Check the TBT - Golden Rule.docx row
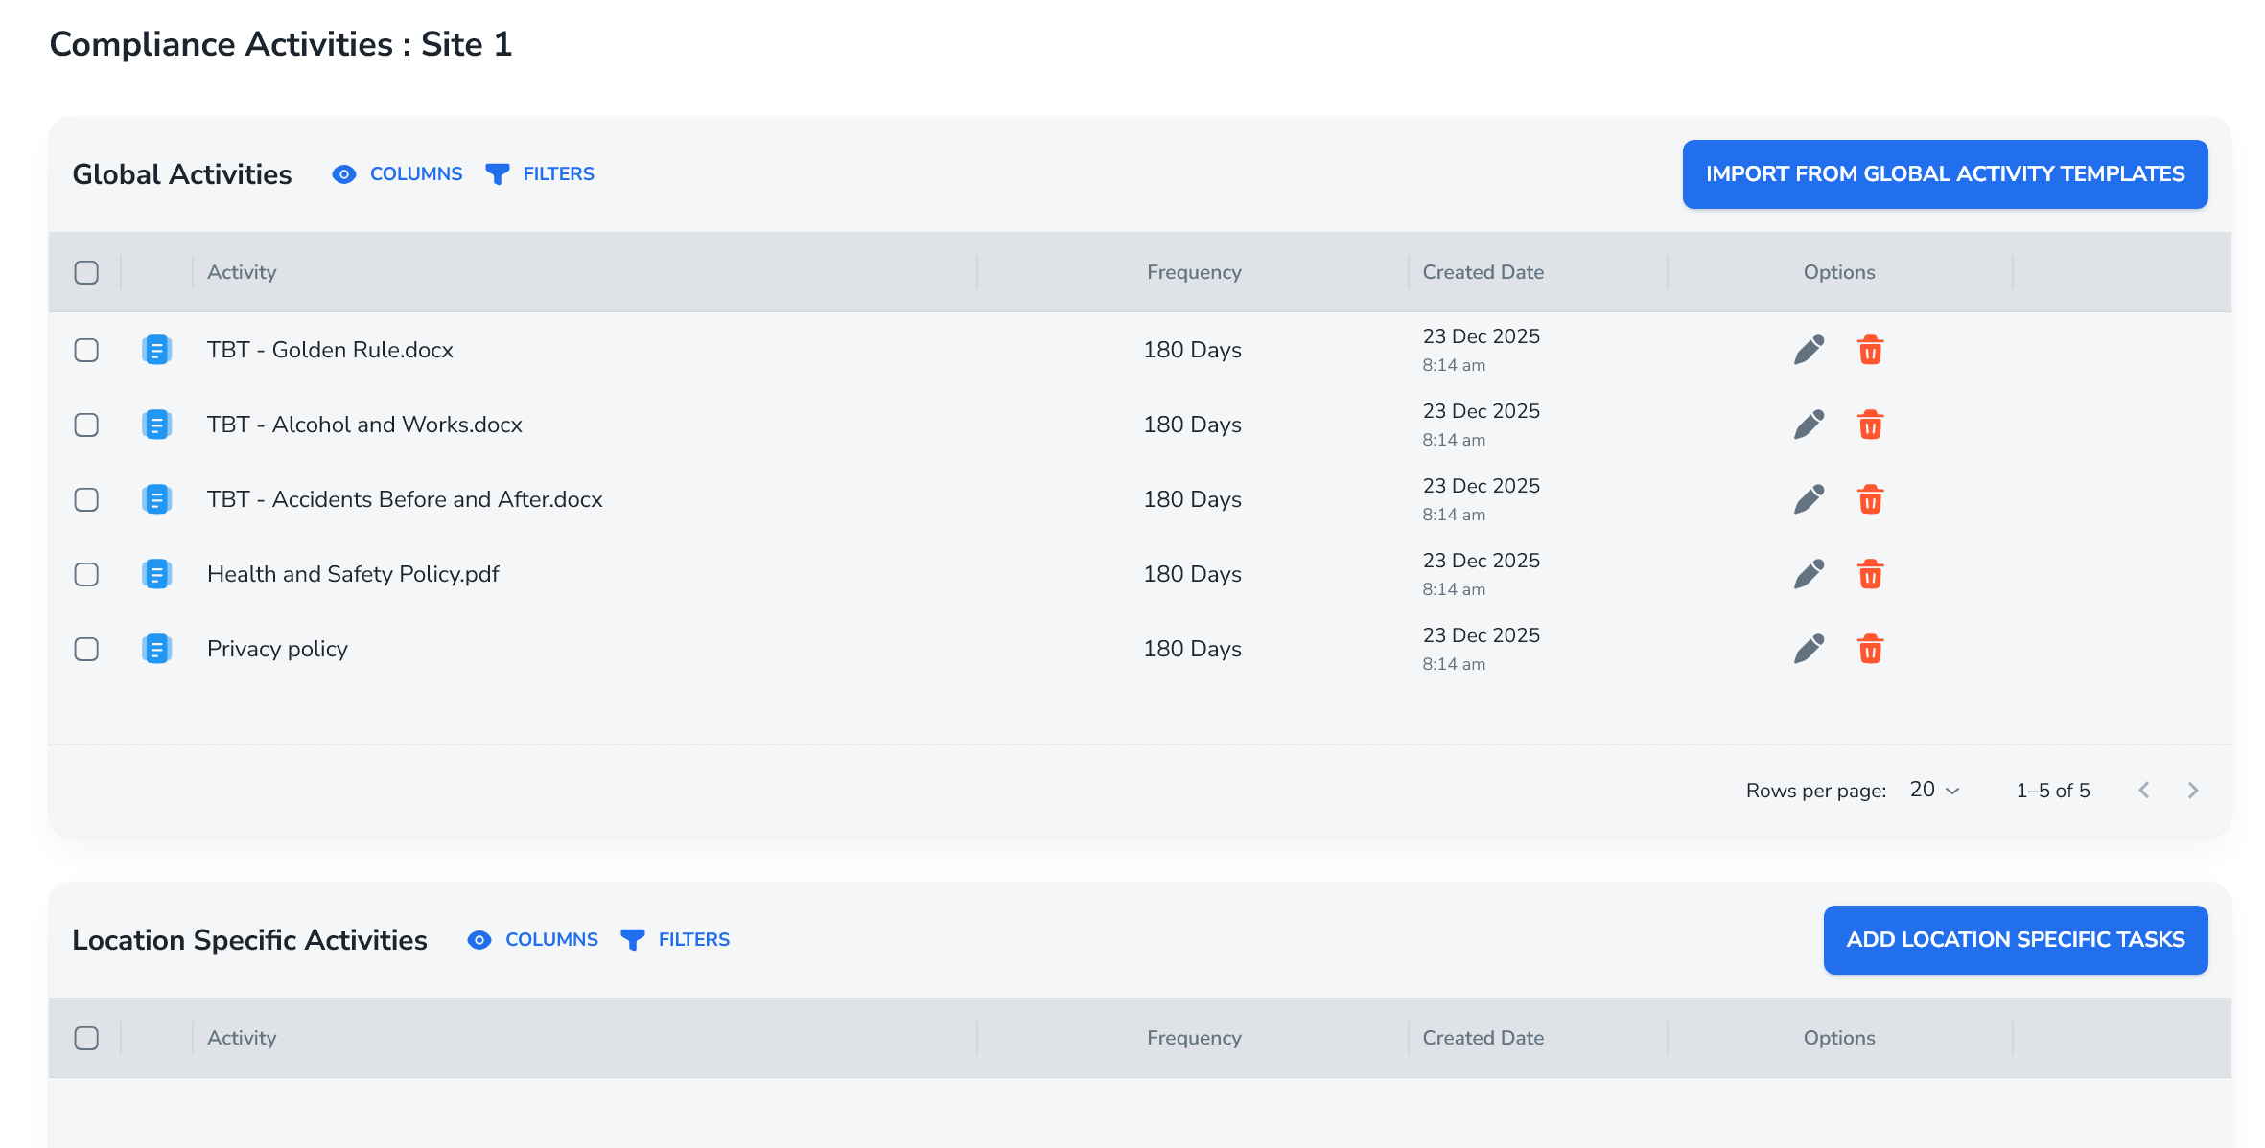Viewport: 2265px width, 1148px height. (x=86, y=350)
